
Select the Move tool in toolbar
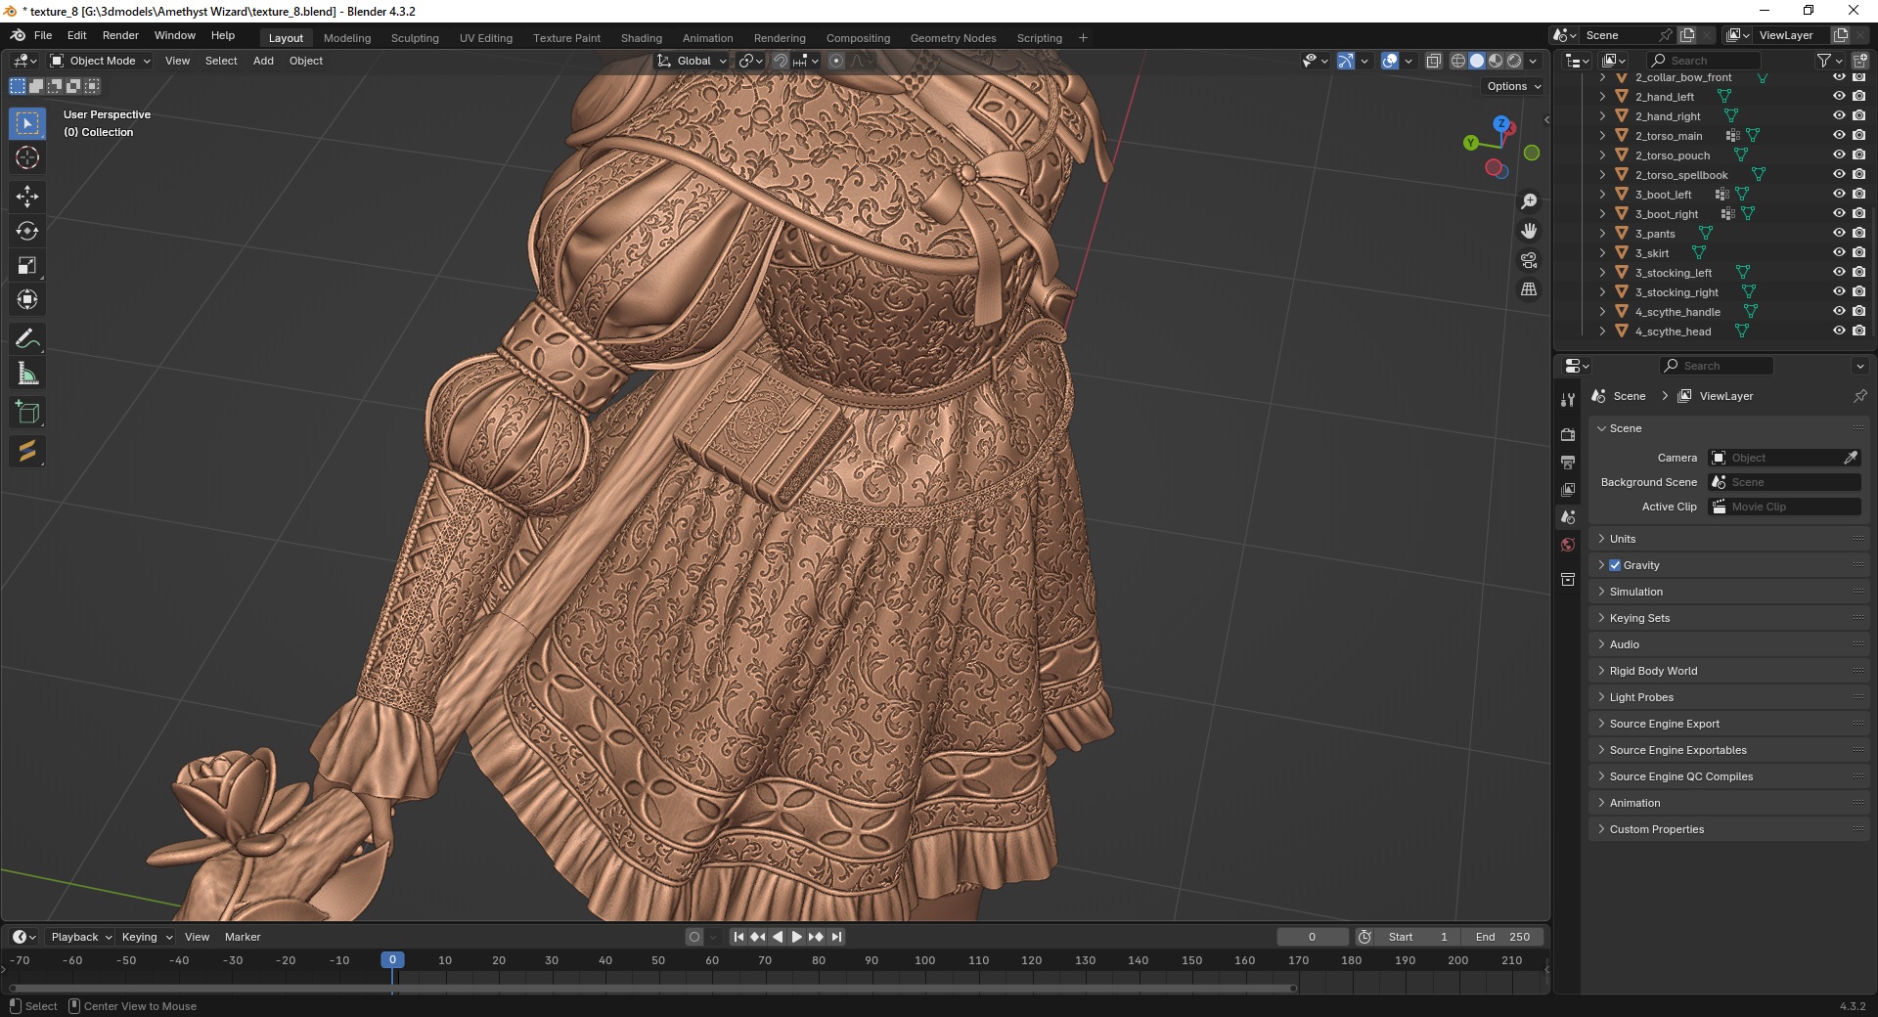point(27,197)
